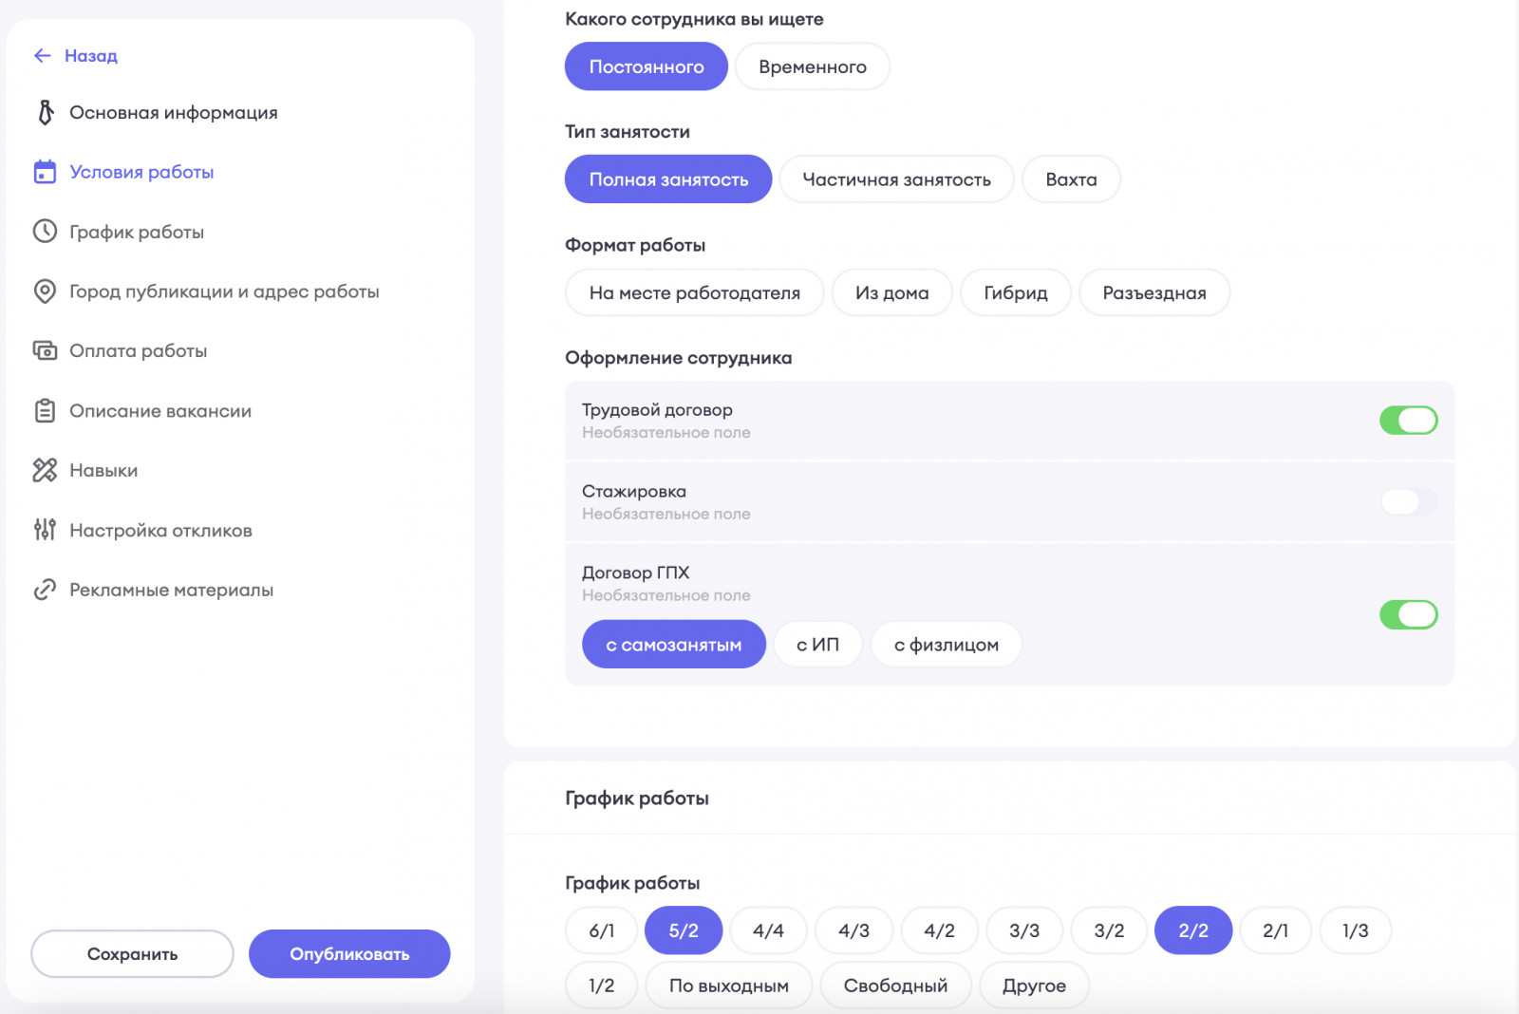Open the Навыки section in sidebar
Image resolution: width=1519 pixels, height=1014 pixels.
103,471
